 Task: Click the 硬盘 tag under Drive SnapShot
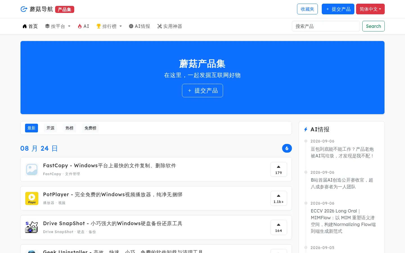pos(81,232)
